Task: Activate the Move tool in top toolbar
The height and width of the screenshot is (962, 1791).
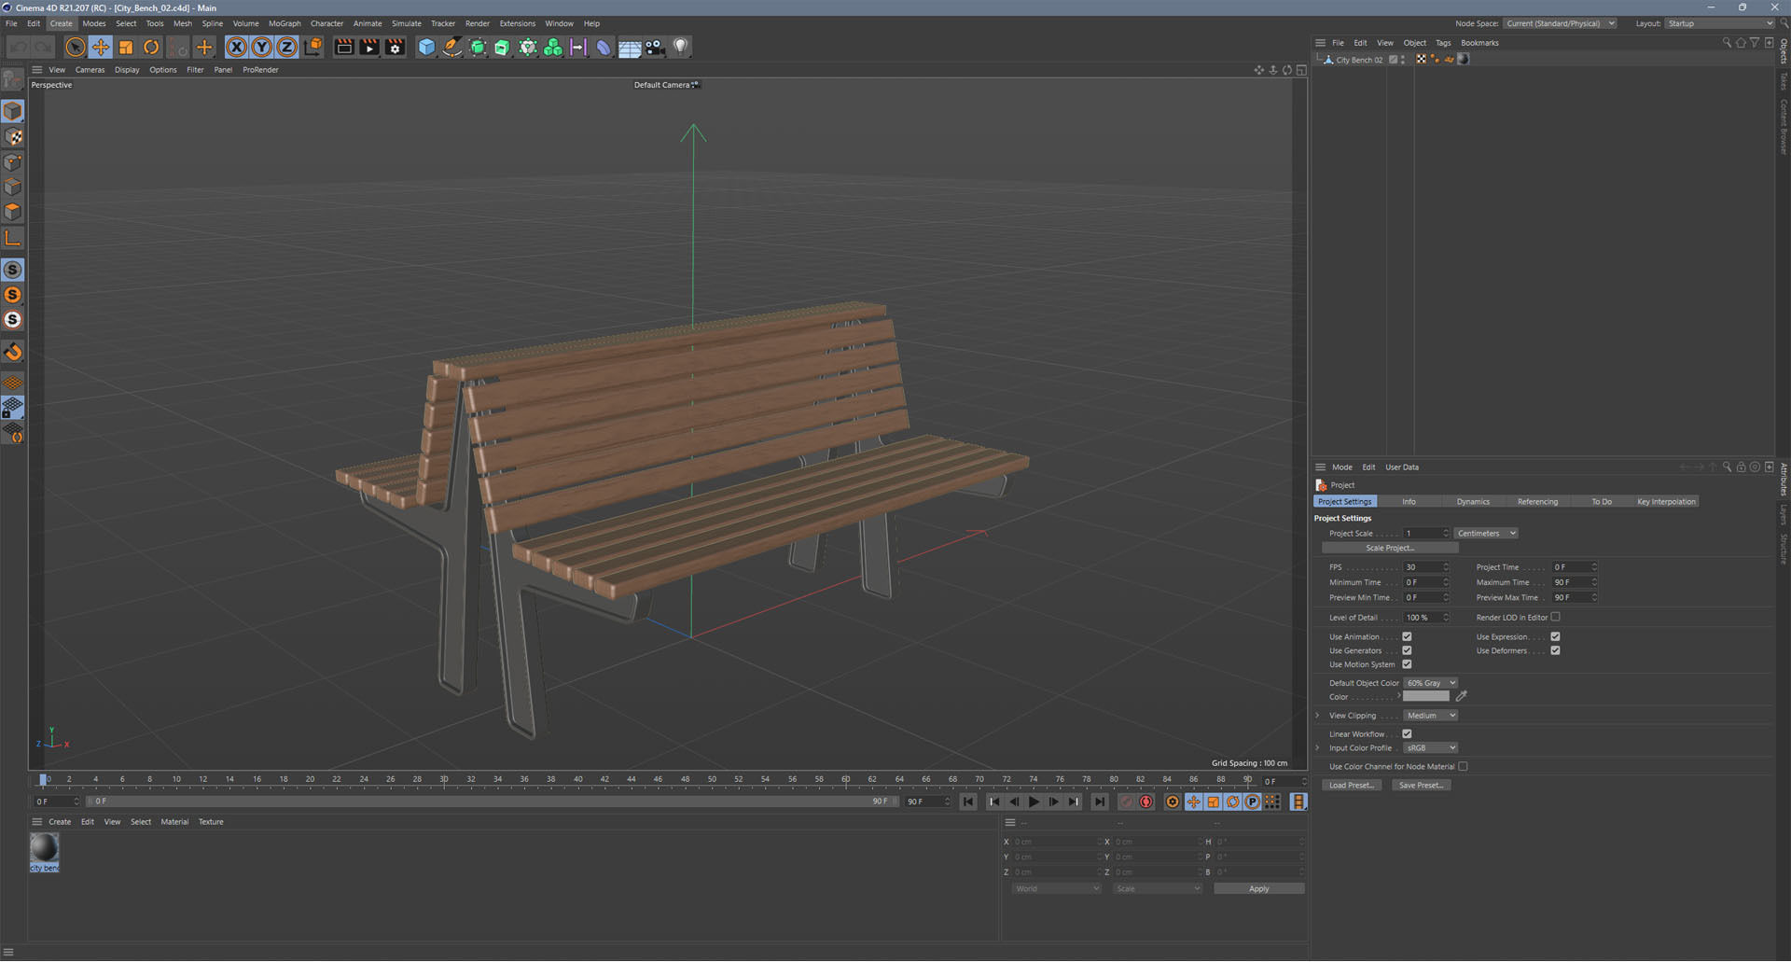Action: 101,47
